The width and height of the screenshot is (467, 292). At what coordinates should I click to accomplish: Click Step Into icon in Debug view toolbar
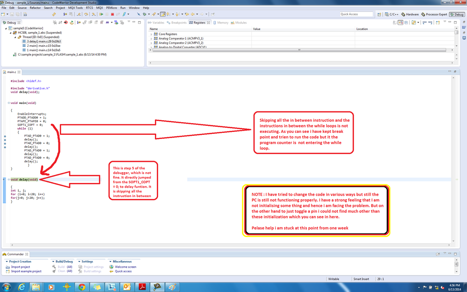[79, 22]
